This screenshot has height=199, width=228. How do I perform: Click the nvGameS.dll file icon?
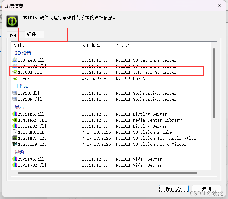click(15, 60)
